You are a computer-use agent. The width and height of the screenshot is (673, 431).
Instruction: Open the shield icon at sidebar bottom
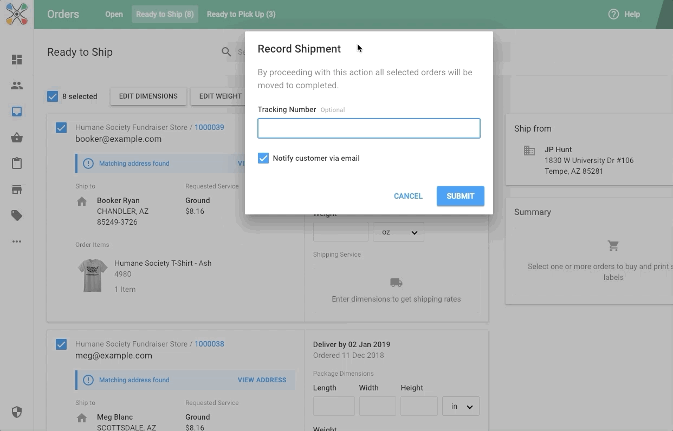17,413
